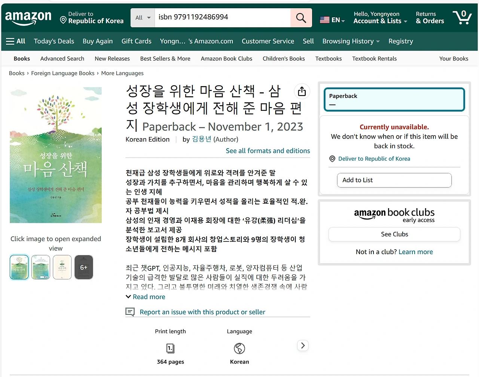The image size is (479, 377).
Task: Click the Add to List button
Action: coord(394,180)
